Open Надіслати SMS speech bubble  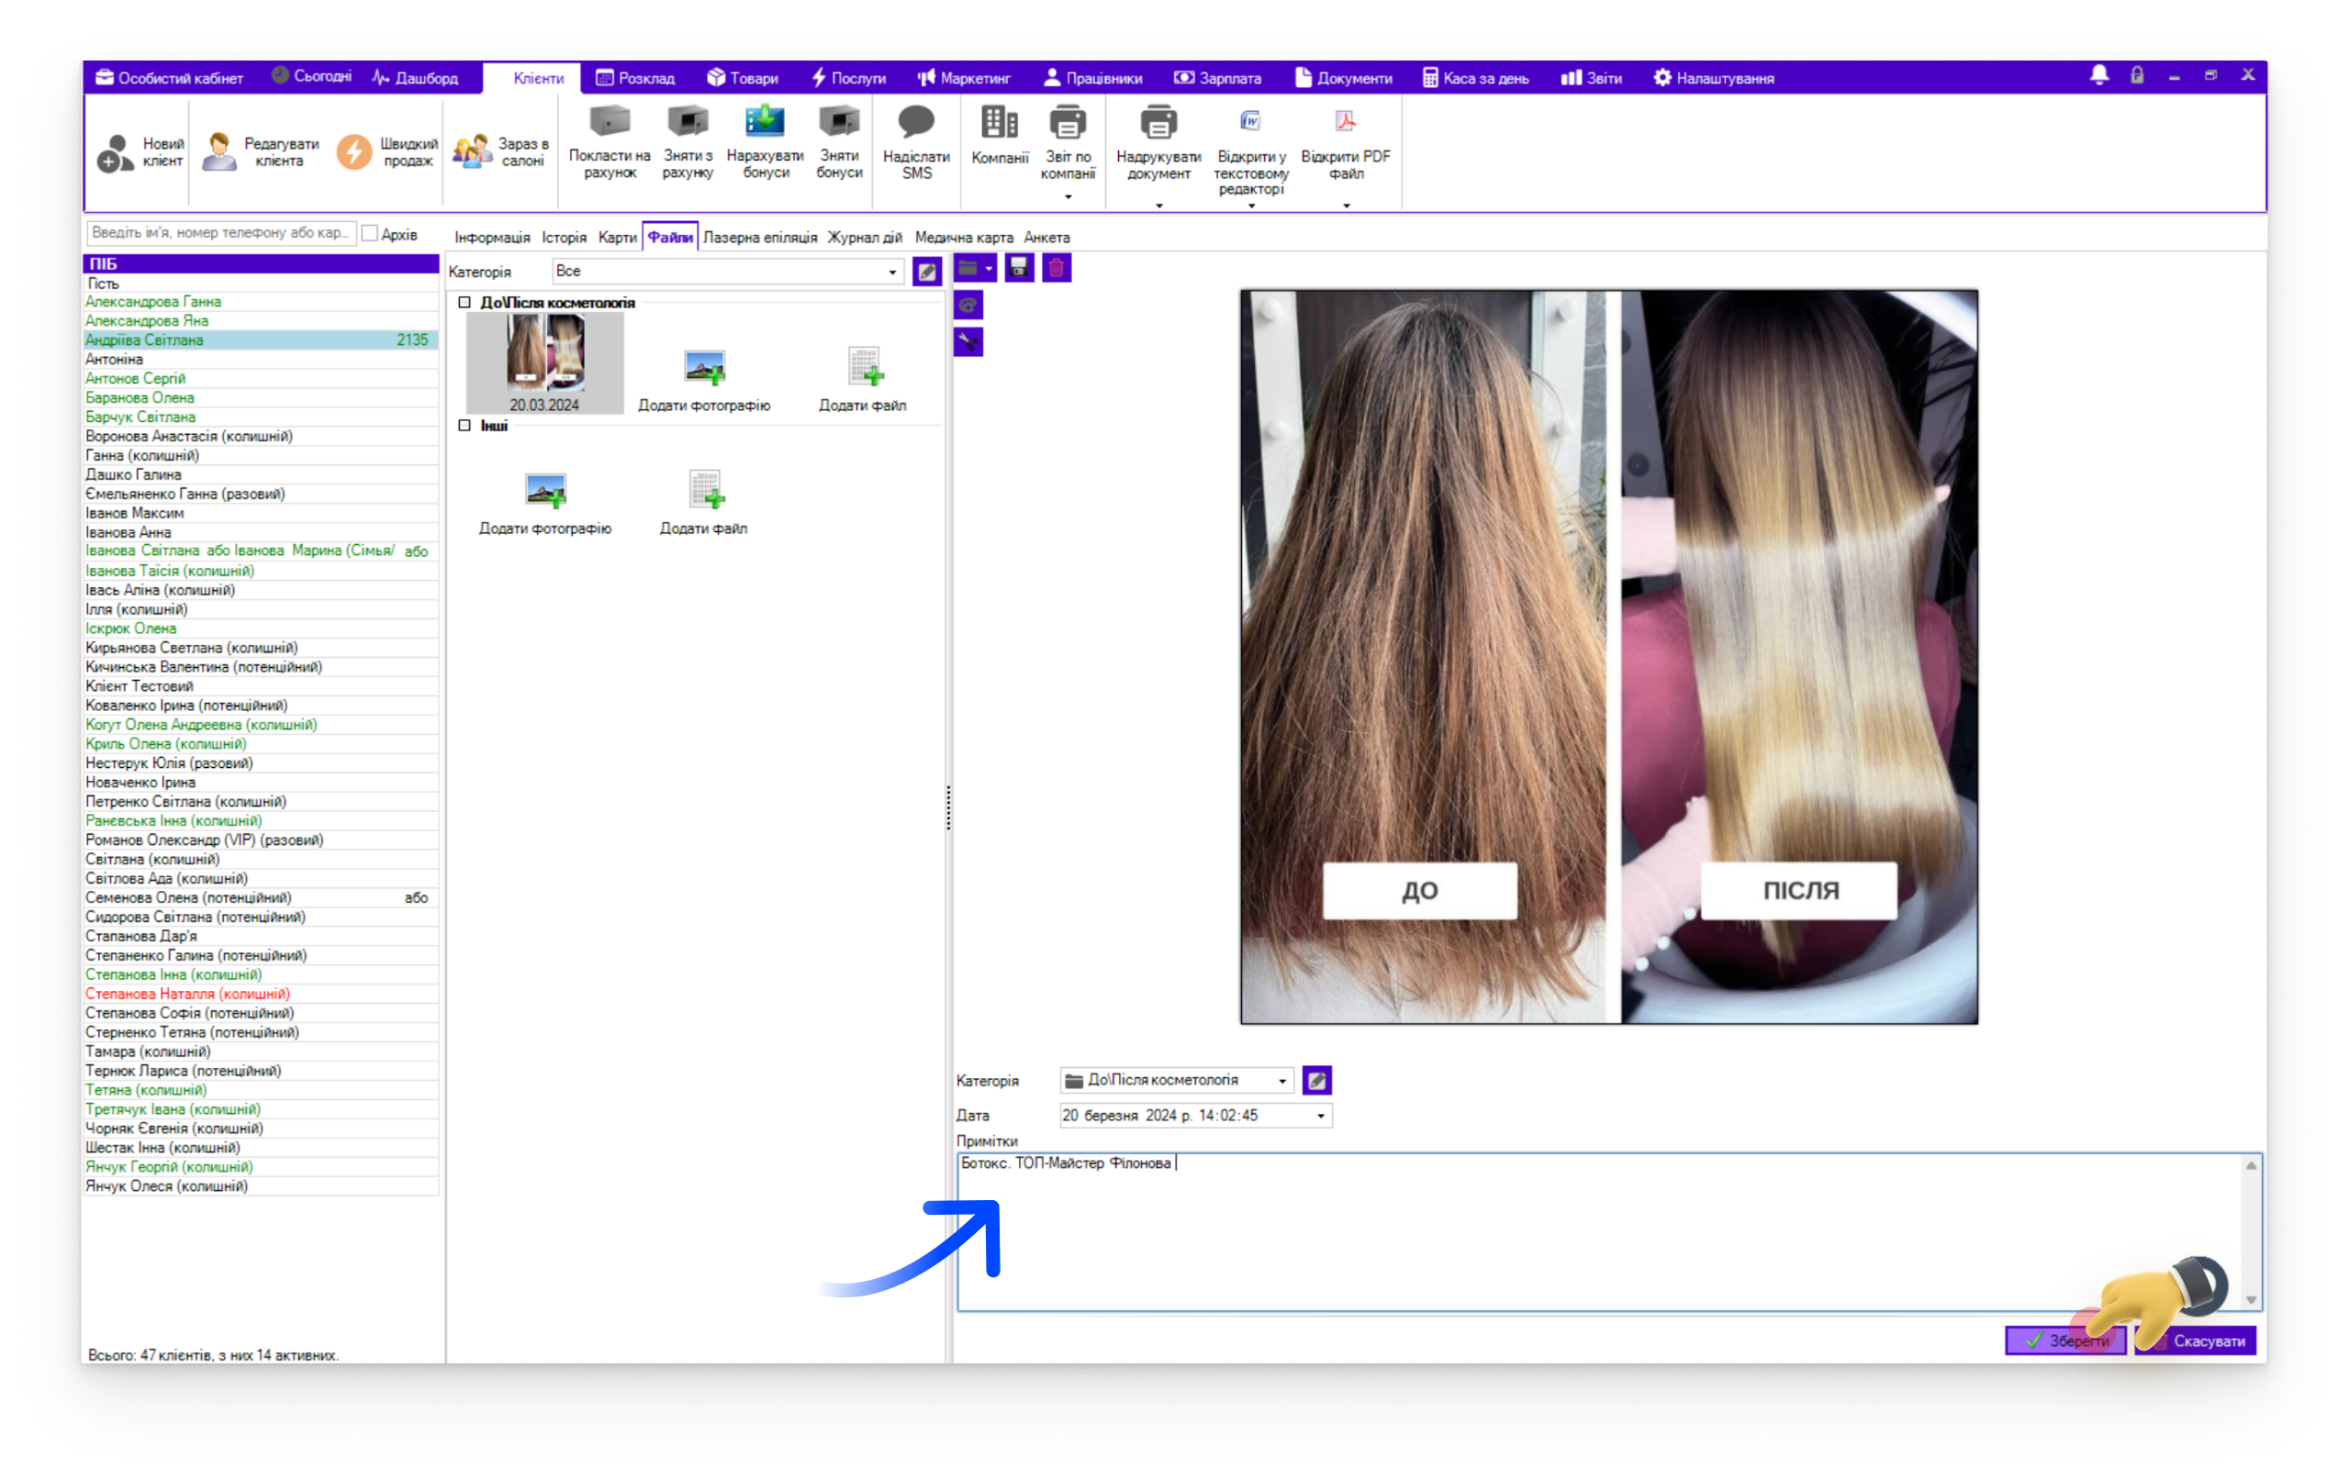point(916,122)
